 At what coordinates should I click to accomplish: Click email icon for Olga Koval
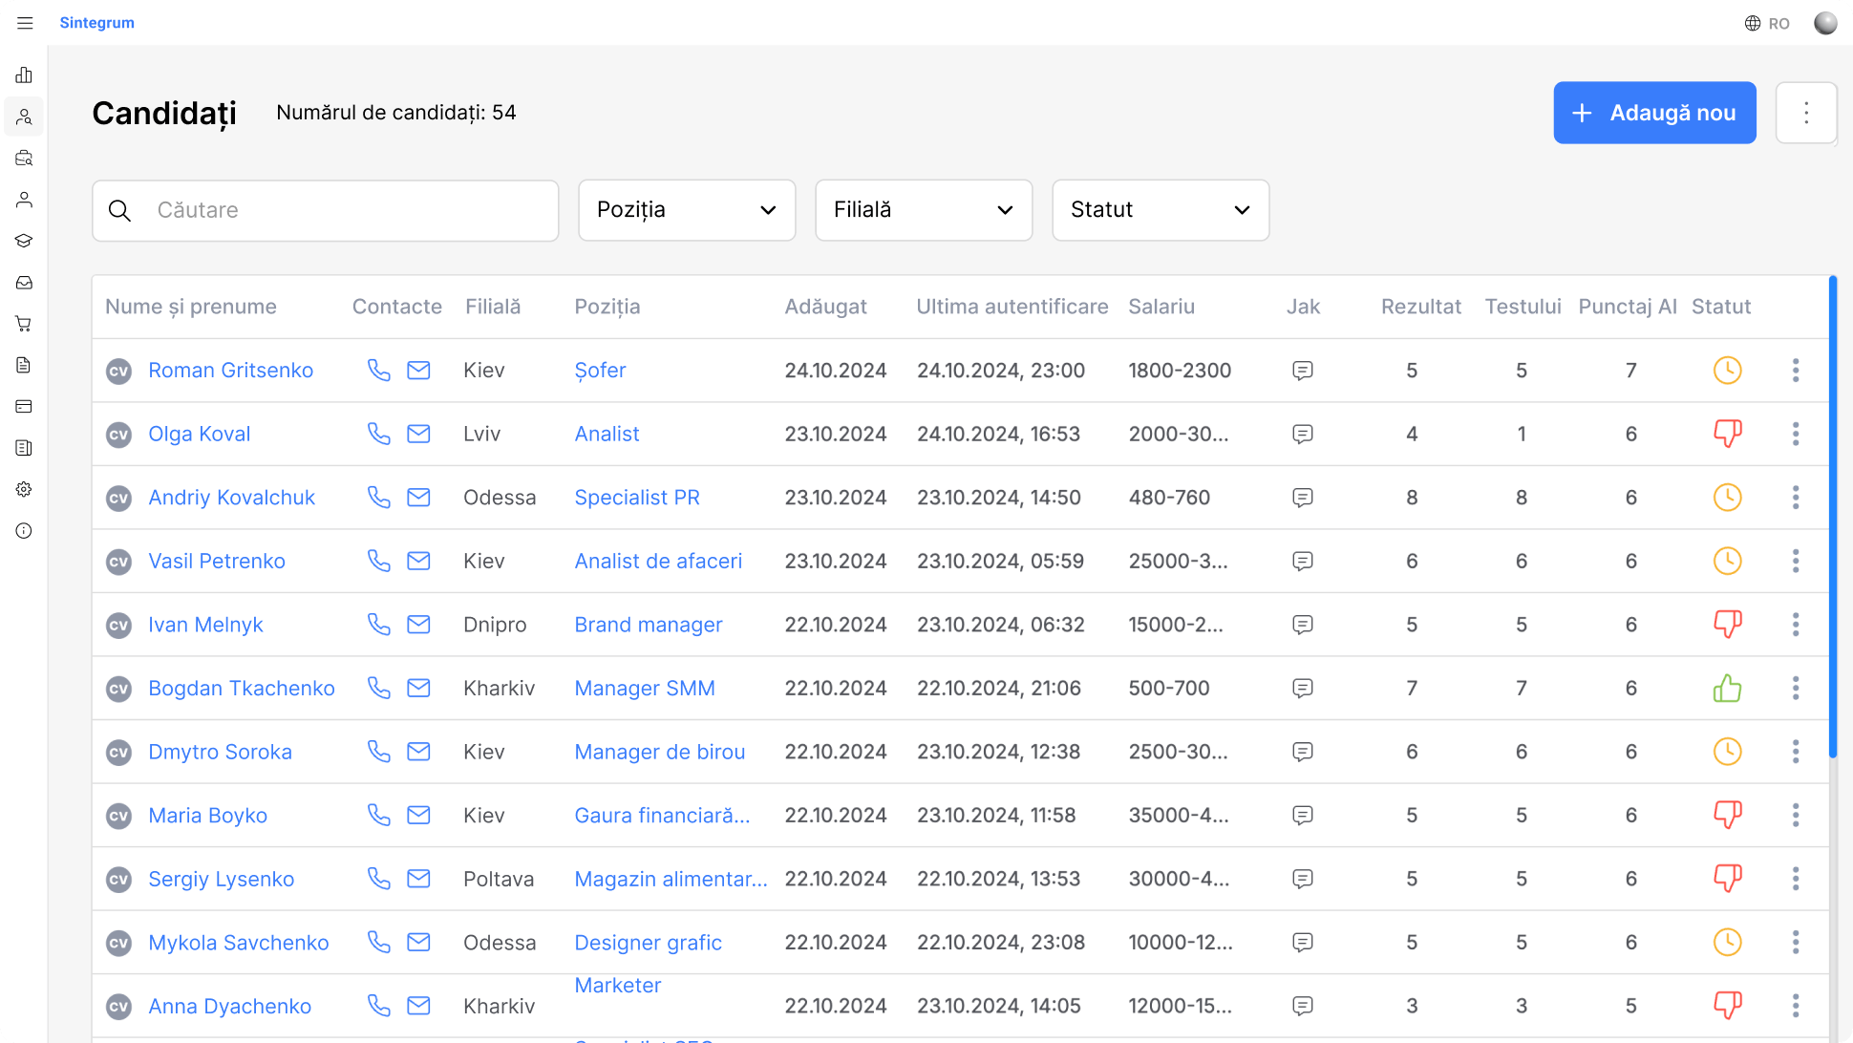click(x=418, y=434)
